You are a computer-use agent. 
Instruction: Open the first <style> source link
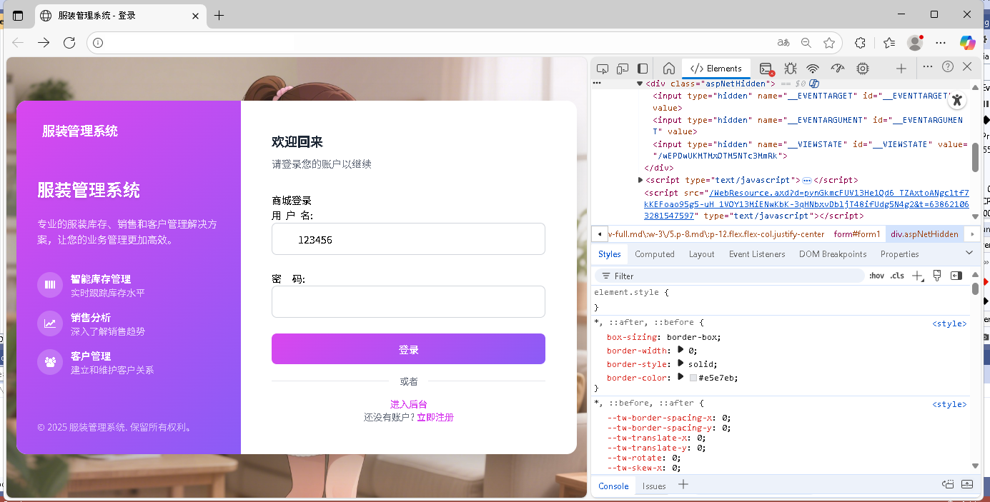pos(949,323)
